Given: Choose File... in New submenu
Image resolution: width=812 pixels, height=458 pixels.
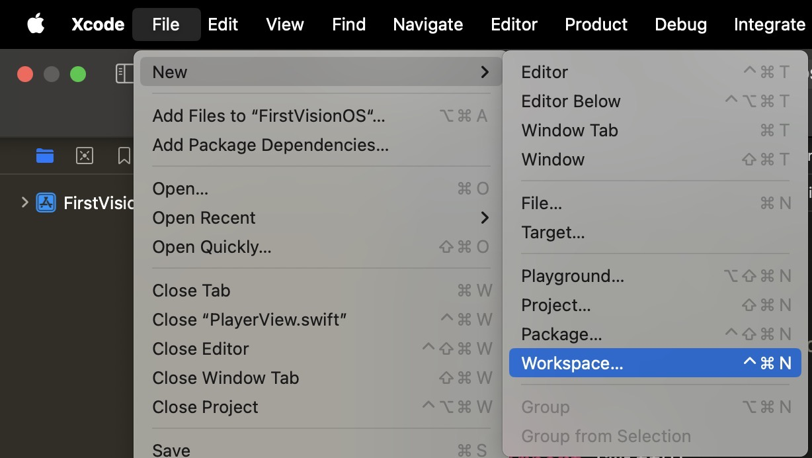Looking at the screenshot, I should tap(655, 203).
